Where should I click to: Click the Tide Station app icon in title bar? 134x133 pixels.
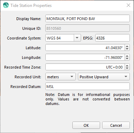(6, 5)
